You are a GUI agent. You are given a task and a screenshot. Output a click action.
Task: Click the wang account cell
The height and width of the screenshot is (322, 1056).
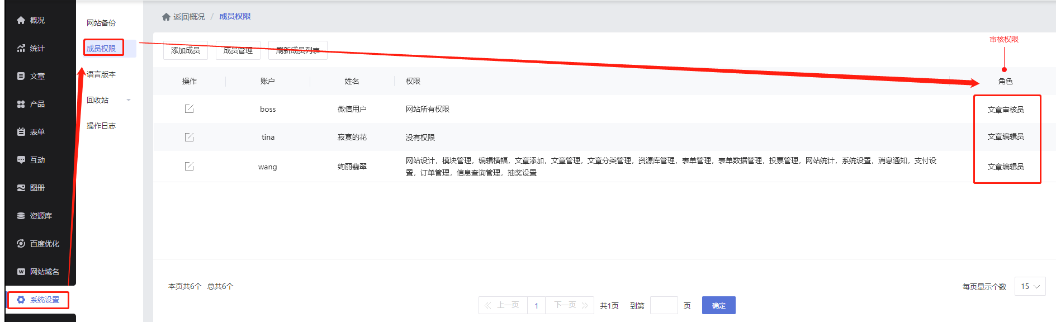[x=268, y=167]
